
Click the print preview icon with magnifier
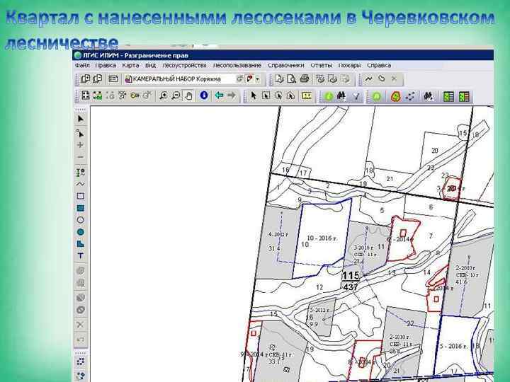(x=291, y=79)
